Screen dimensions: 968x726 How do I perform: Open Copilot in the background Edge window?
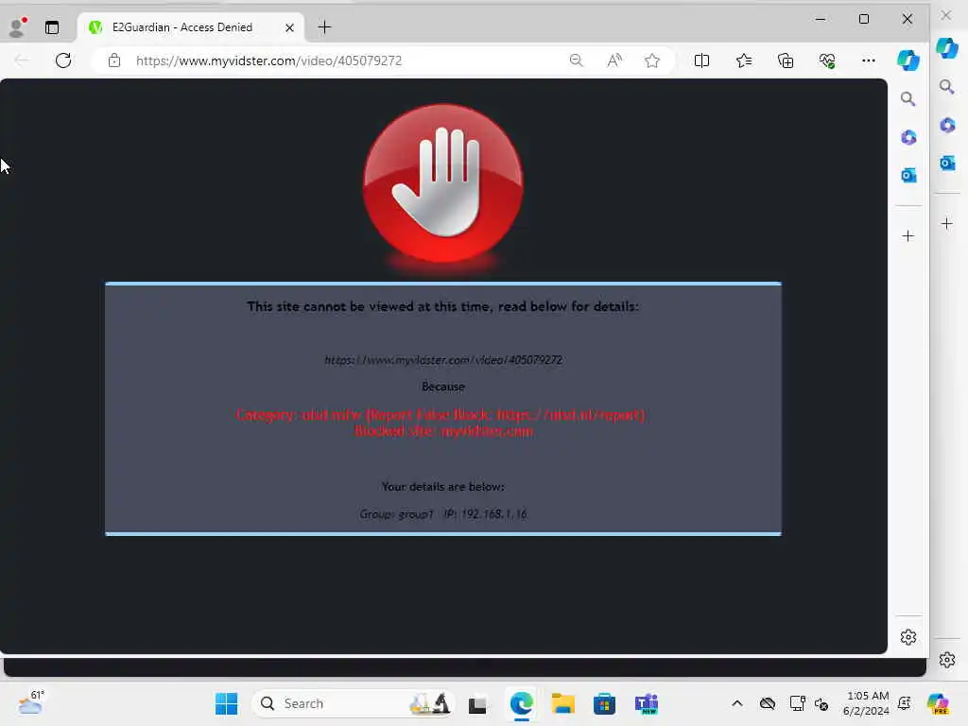[947, 47]
